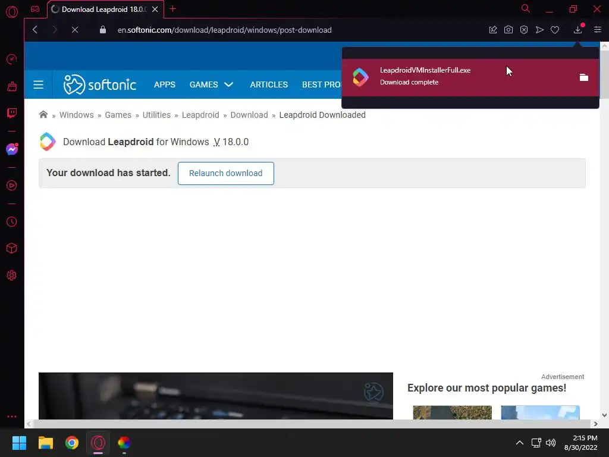
Task: Go to Softonic home breadcrumb icon
Action: (43, 115)
